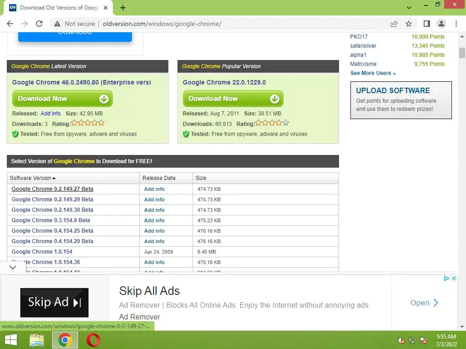Rate the latest version with stars

(x=88, y=123)
